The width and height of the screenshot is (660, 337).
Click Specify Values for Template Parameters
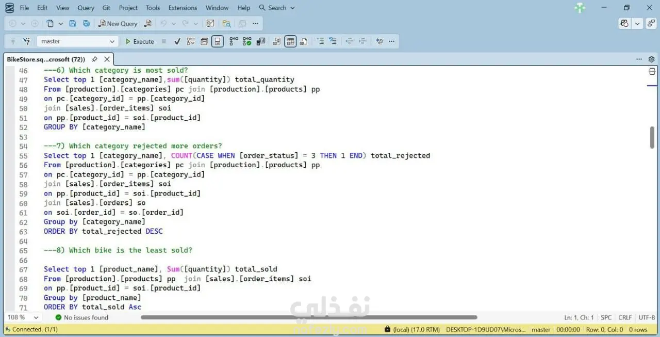[379, 41]
